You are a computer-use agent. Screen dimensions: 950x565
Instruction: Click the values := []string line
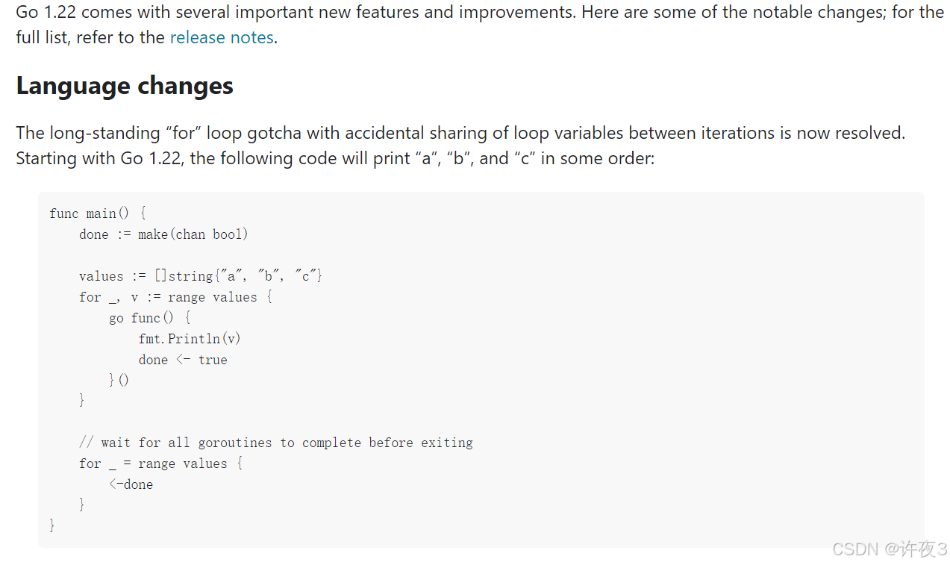tap(200, 276)
